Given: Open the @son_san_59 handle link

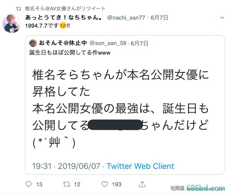Looking at the screenshot, I should tap(108, 43).
